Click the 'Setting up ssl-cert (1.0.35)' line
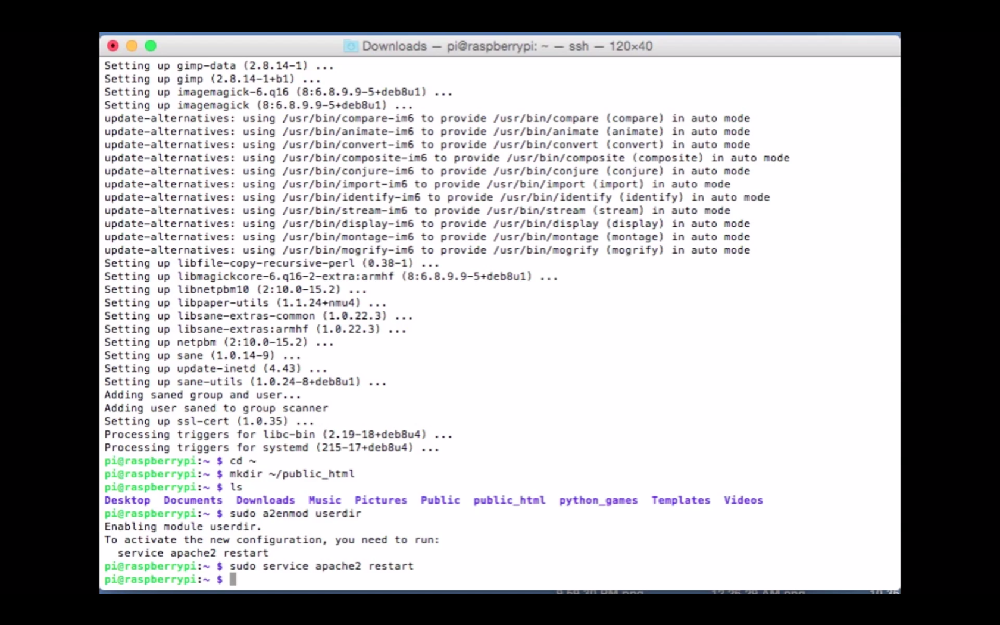1000x625 pixels. (x=209, y=421)
